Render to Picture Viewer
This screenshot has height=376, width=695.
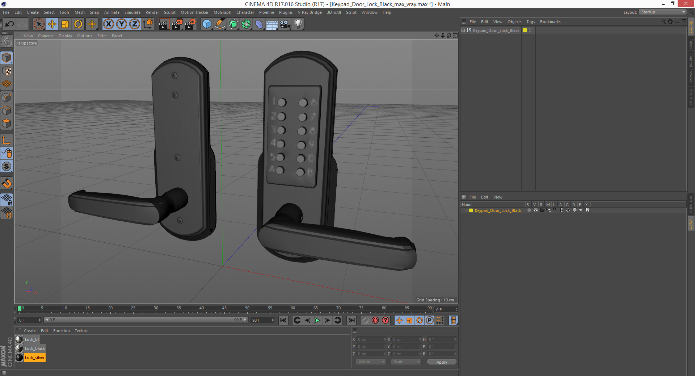pos(177,24)
